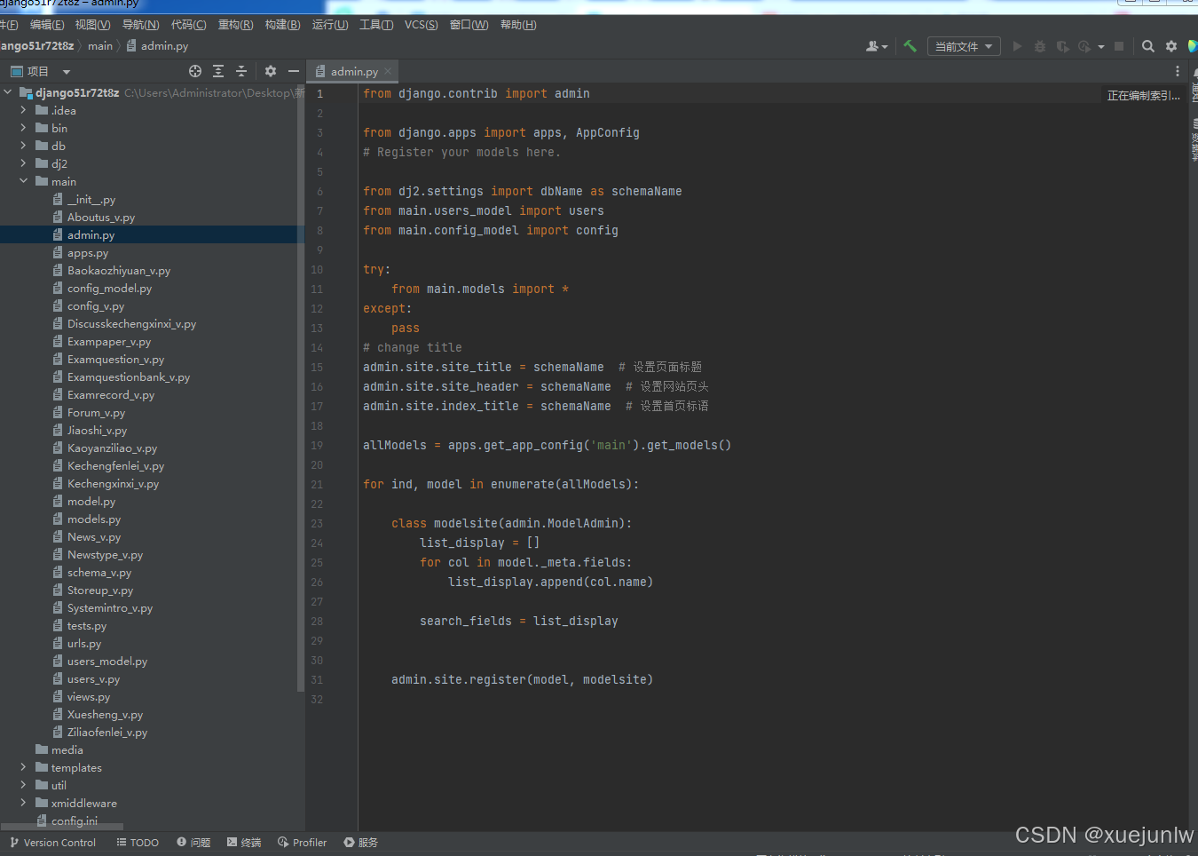Open the 编辑(E) menu
The width and height of the screenshot is (1198, 856).
coord(47,25)
